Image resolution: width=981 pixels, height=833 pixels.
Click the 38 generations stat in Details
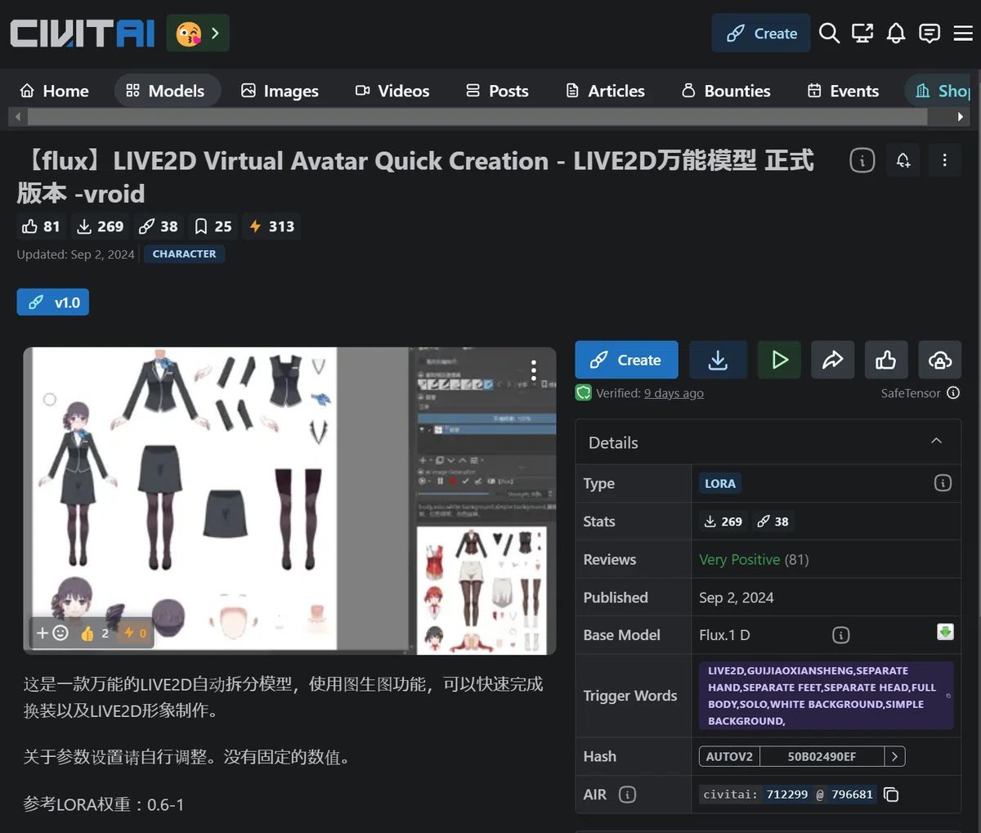click(773, 522)
